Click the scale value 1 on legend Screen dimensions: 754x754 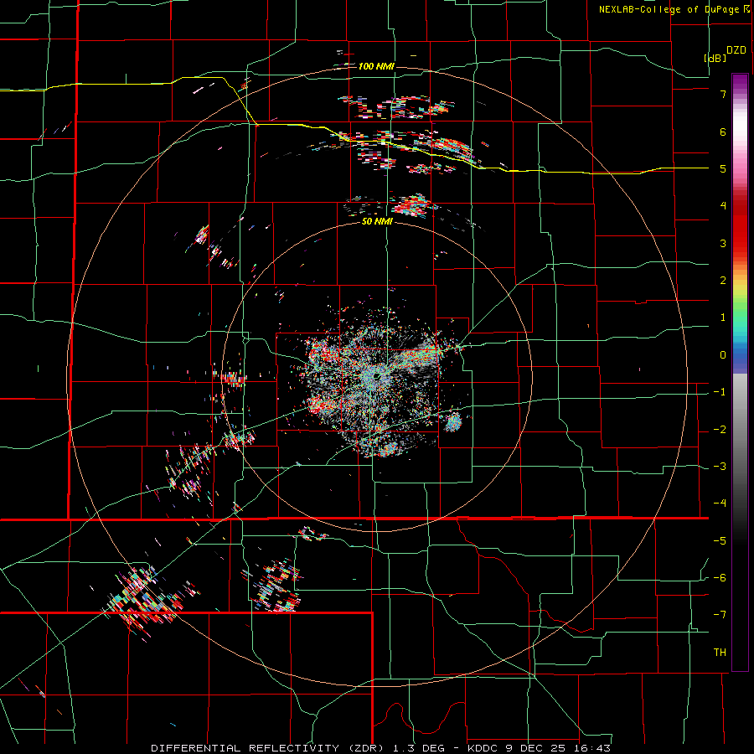tap(723, 318)
